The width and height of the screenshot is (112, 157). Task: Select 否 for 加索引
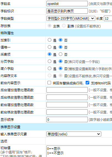60,40
